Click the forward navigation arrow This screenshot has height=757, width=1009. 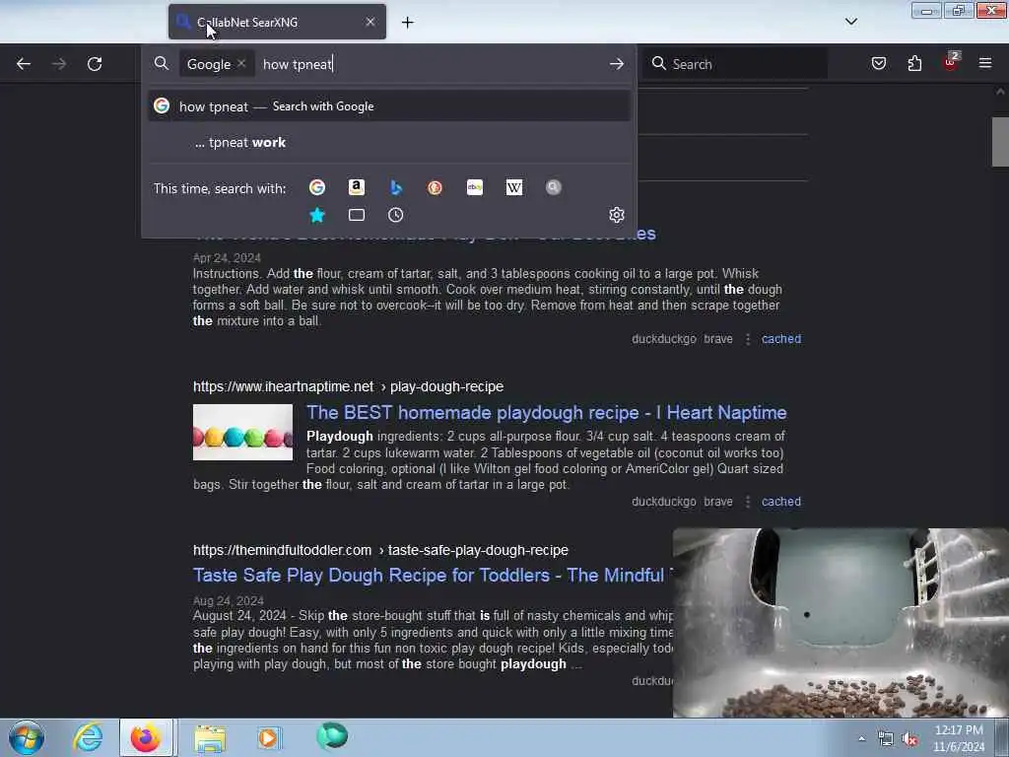pos(59,64)
